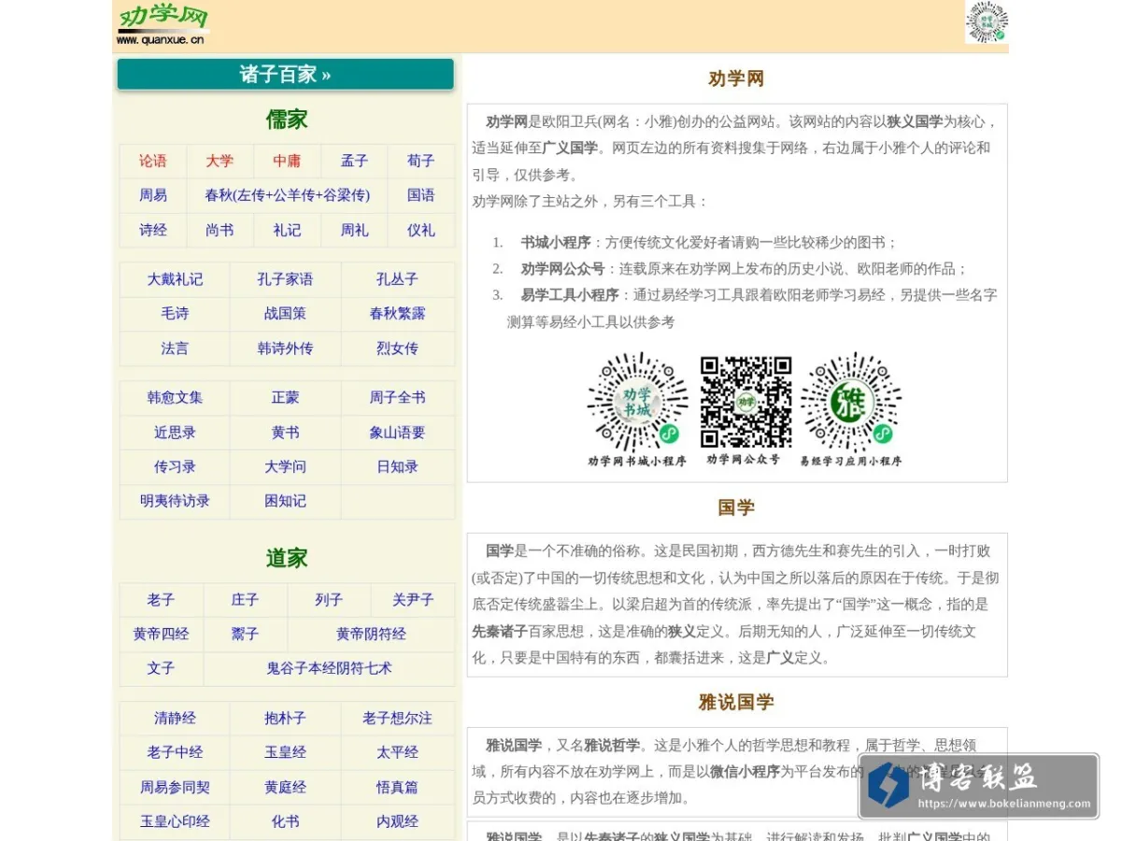This screenshot has width=1121, height=841.
Task: Open the 周易 link
Action: tap(153, 195)
